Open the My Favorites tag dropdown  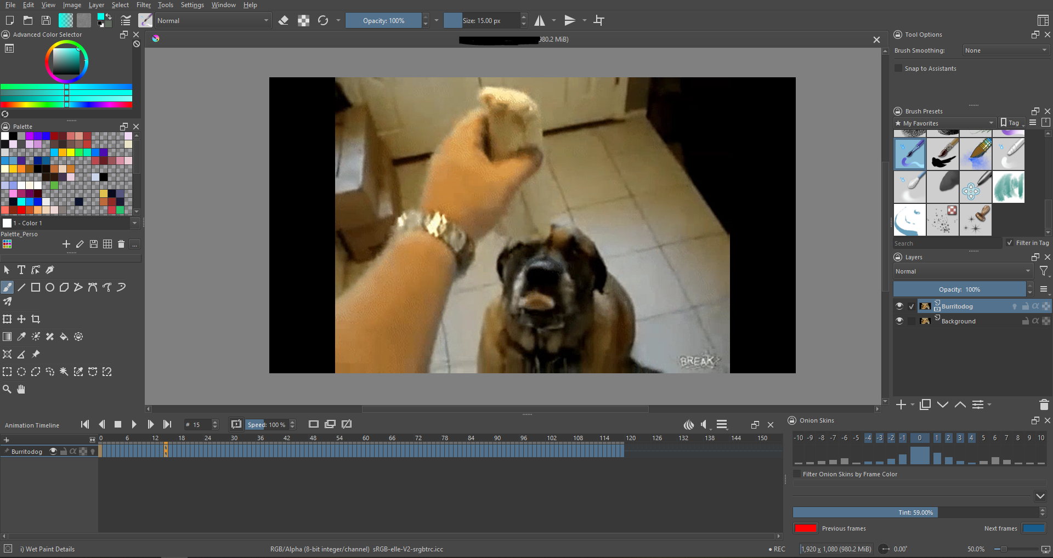tap(944, 123)
